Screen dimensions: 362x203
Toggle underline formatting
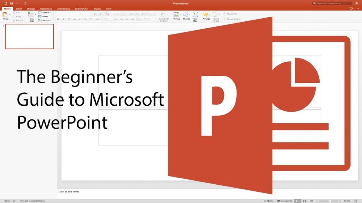[69, 19]
